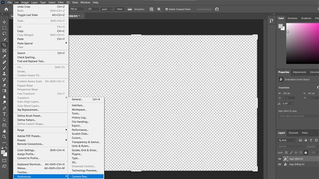Select Undo Crop from Edit menu

(41, 7)
